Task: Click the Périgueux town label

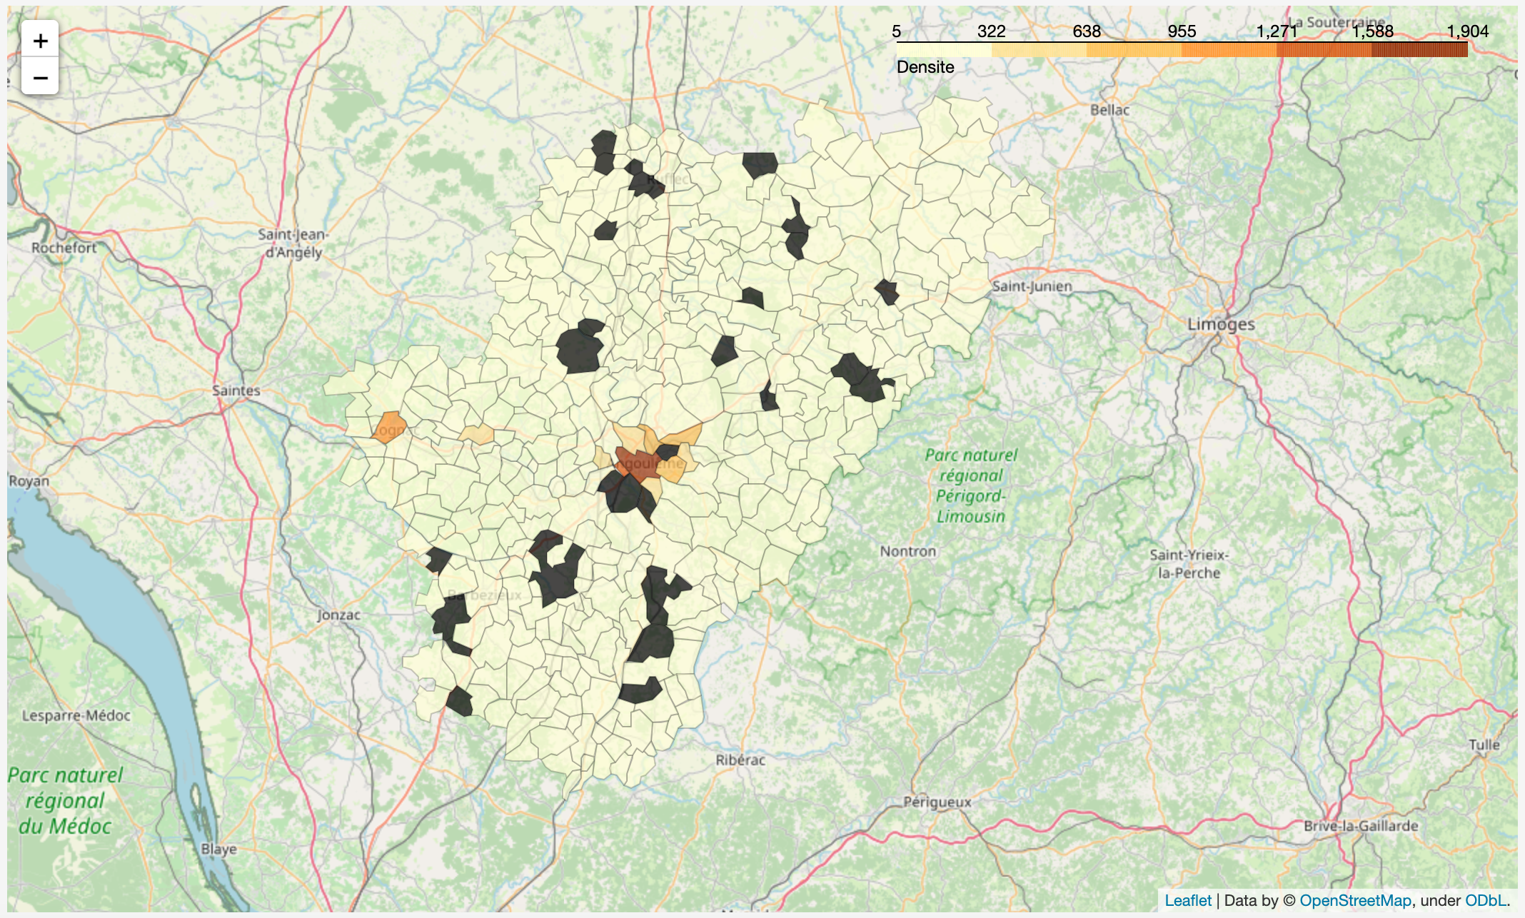Action: (x=937, y=802)
